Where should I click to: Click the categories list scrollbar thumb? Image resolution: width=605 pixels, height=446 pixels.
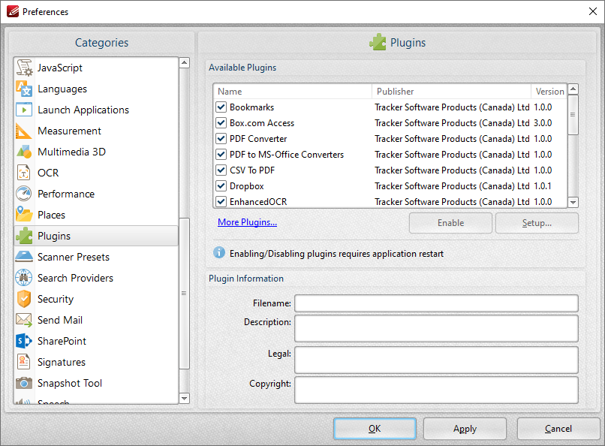coord(185,294)
